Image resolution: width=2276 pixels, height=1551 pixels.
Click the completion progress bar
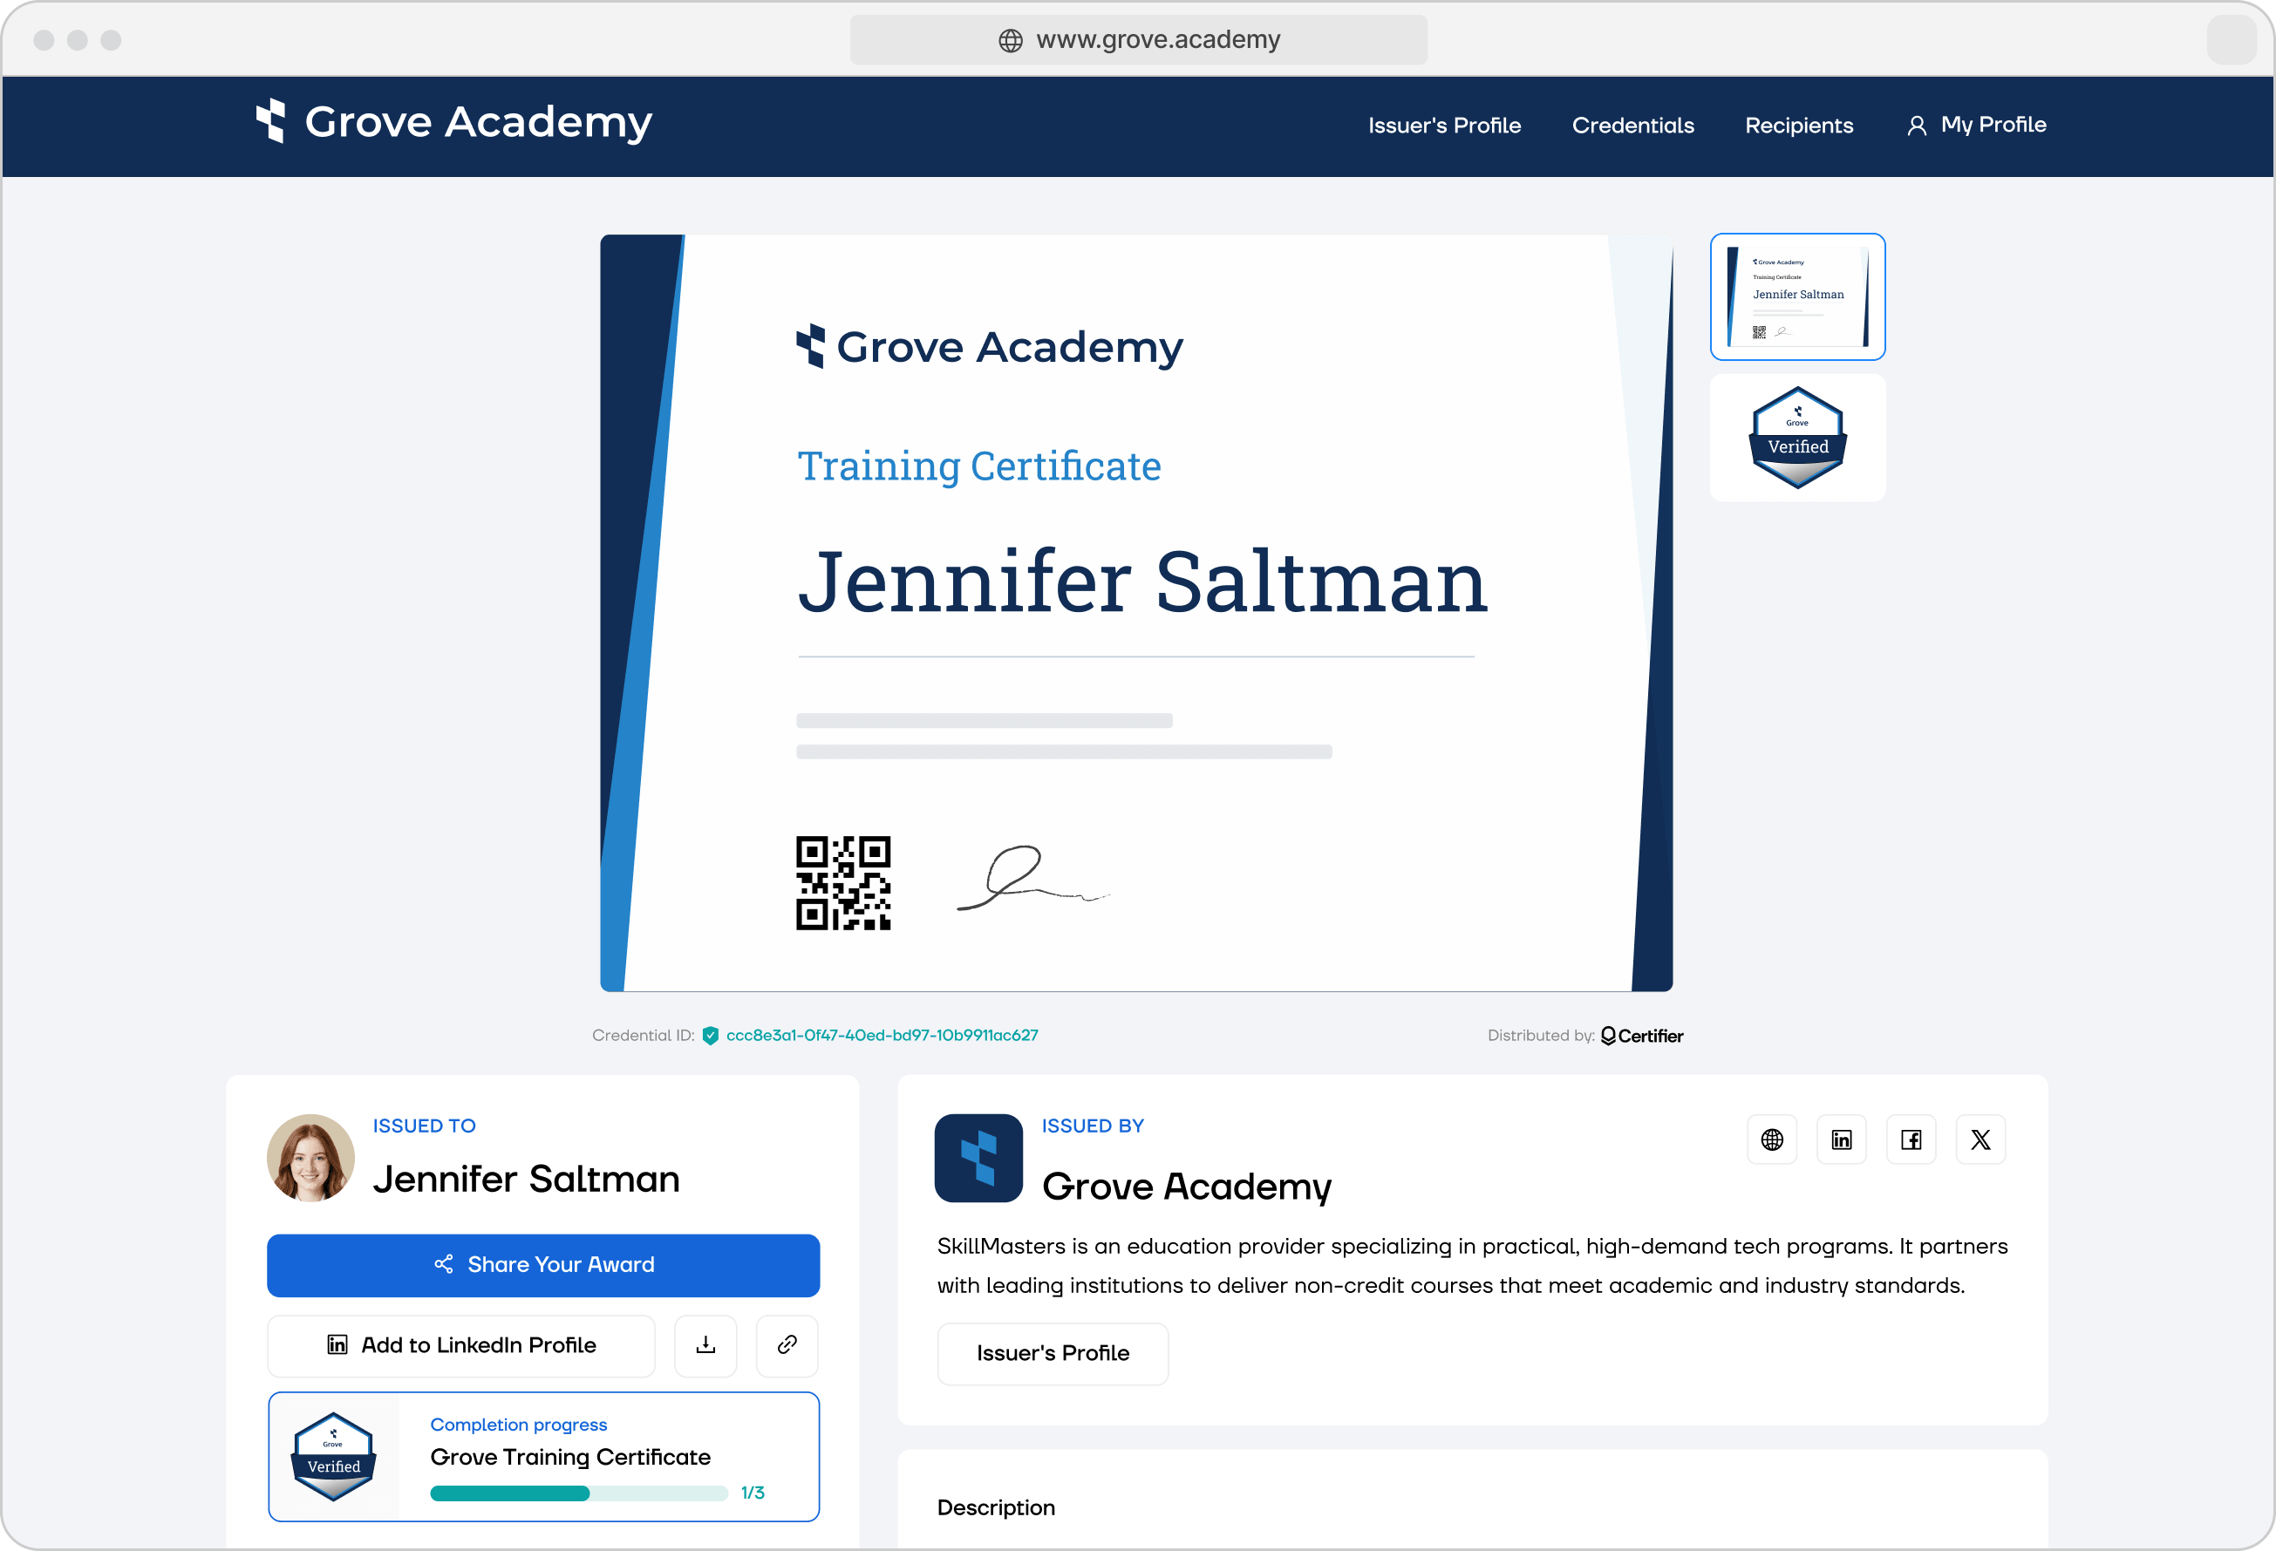tap(578, 1493)
